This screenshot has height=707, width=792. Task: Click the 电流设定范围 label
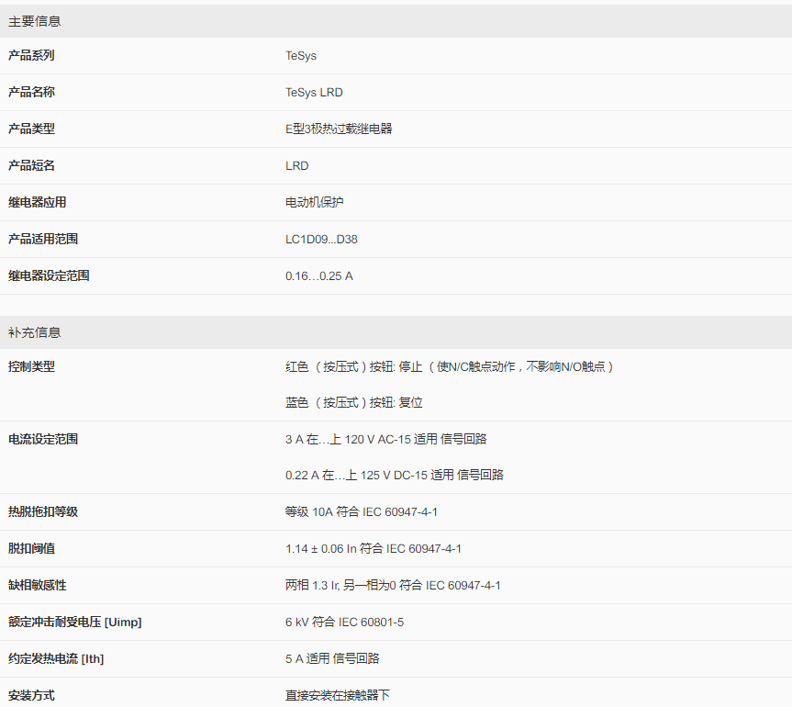pyautogui.click(x=43, y=439)
